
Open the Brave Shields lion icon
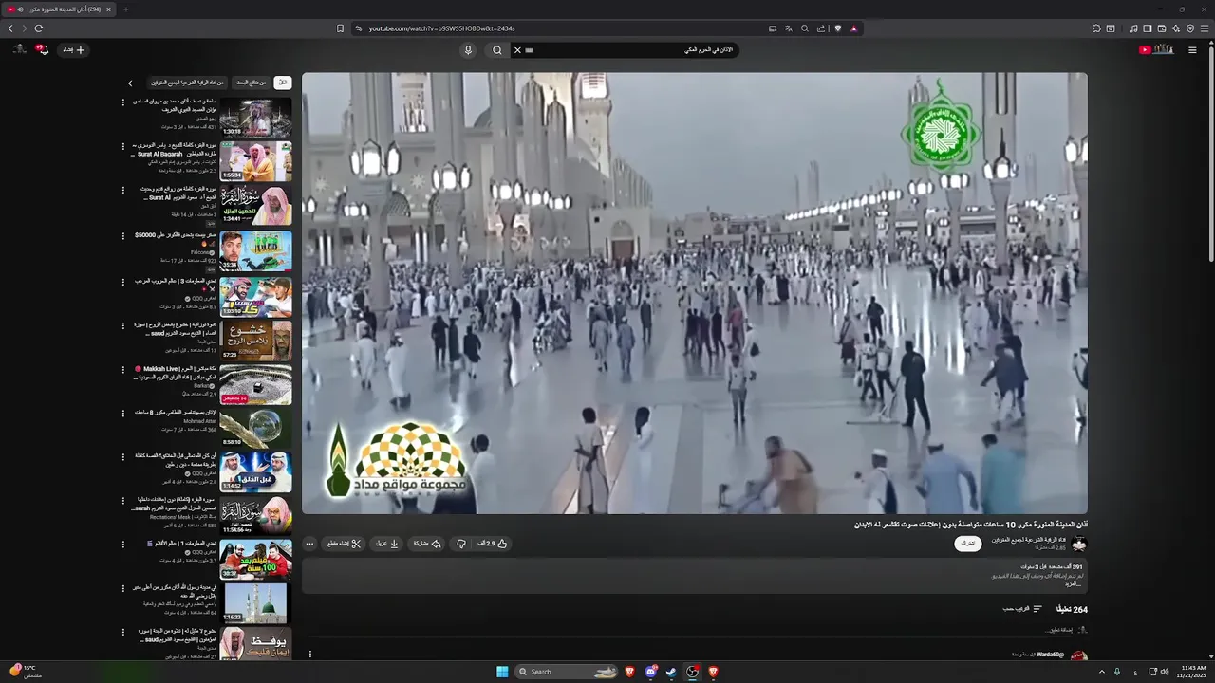tap(837, 28)
